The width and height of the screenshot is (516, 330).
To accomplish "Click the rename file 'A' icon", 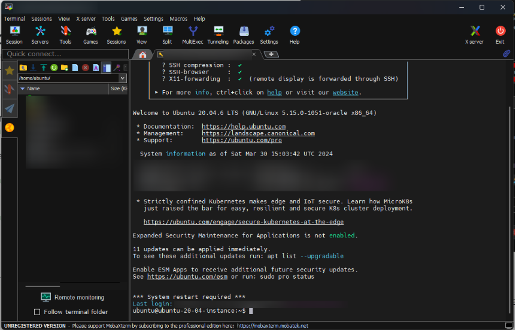I will pos(96,68).
